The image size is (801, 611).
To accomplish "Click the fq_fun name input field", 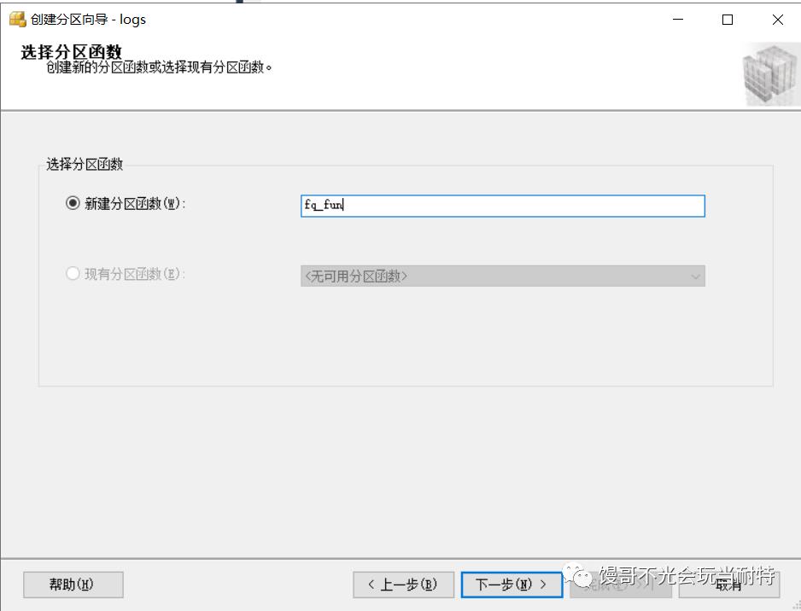I will point(502,206).
